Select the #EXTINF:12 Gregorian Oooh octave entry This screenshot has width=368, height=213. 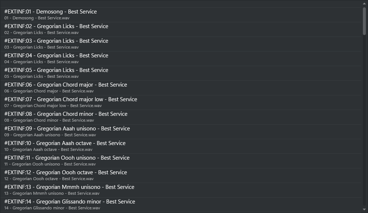coord(66,172)
